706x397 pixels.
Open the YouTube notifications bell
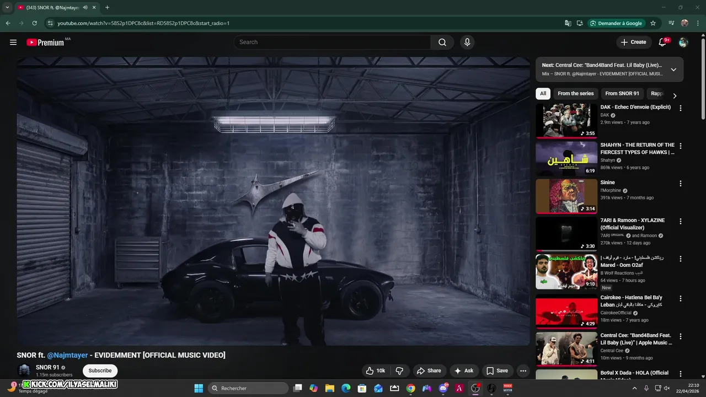click(663, 42)
